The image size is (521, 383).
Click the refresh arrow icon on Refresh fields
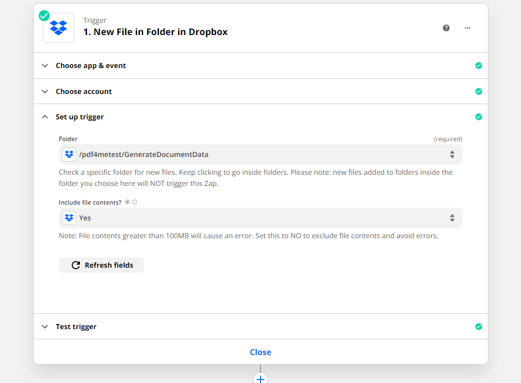(x=75, y=265)
